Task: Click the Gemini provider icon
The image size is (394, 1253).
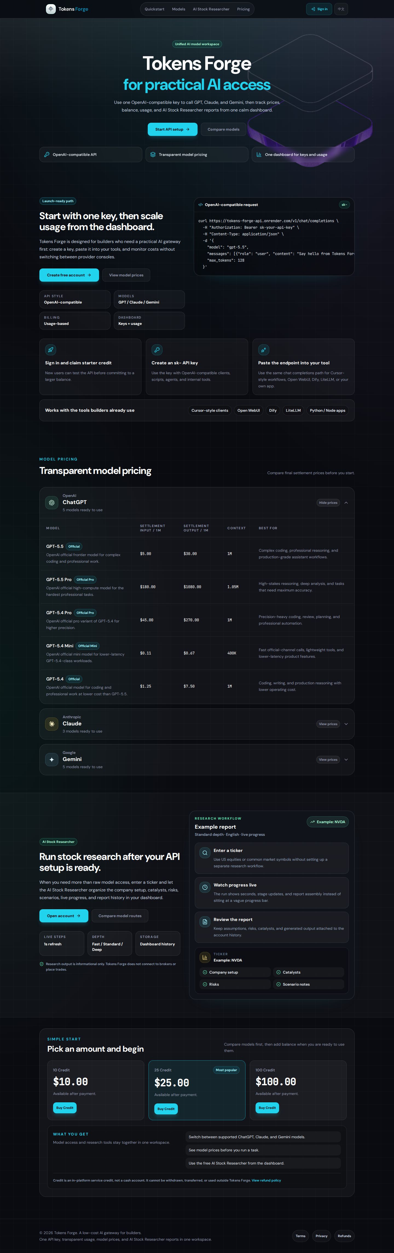Action: click(x=51, y=759)
